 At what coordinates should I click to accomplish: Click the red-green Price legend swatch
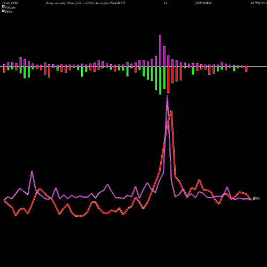3,11
